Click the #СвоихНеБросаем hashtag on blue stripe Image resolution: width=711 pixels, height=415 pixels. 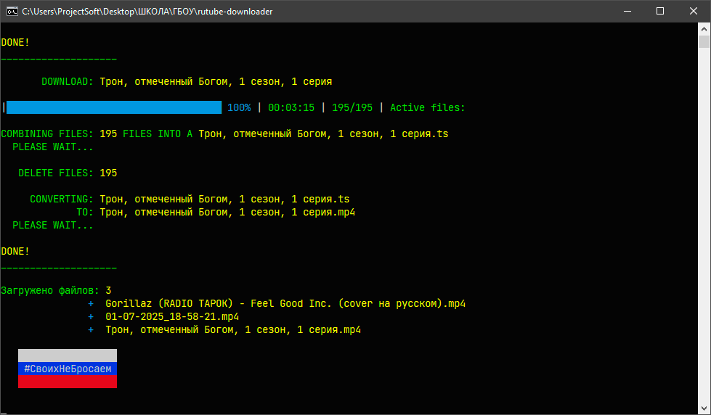click(68, 369)
